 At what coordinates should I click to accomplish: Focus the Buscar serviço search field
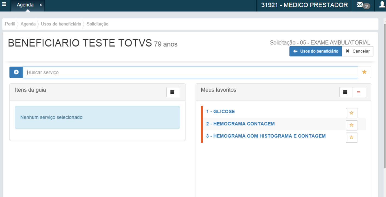(x=190, y=73)
